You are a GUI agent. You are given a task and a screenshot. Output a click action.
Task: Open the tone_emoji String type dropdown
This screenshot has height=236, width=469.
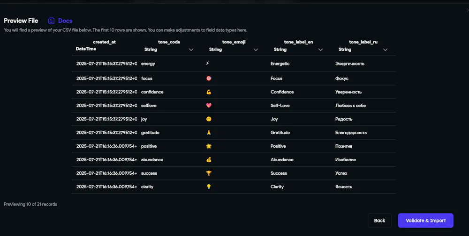point(234,50)
